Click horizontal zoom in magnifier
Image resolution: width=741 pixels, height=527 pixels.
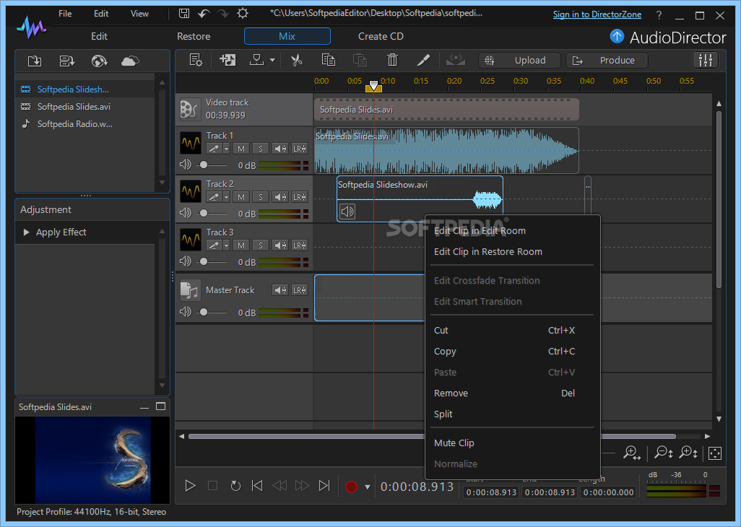tap(632, 453)
